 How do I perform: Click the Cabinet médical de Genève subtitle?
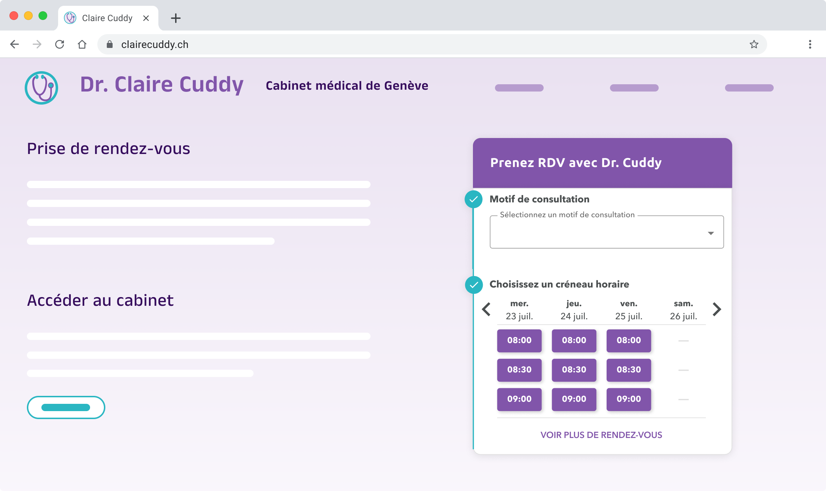click(347, 86)
